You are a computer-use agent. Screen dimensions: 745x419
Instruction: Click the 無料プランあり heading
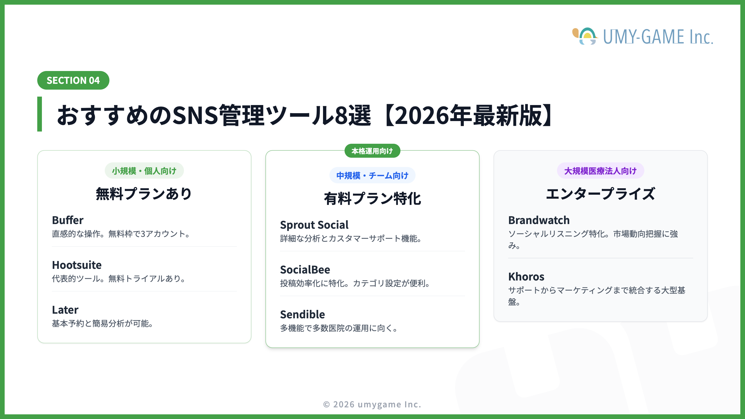coord(144,193)
